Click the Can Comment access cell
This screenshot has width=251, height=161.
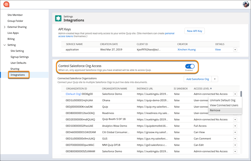[x=202, y=139]
